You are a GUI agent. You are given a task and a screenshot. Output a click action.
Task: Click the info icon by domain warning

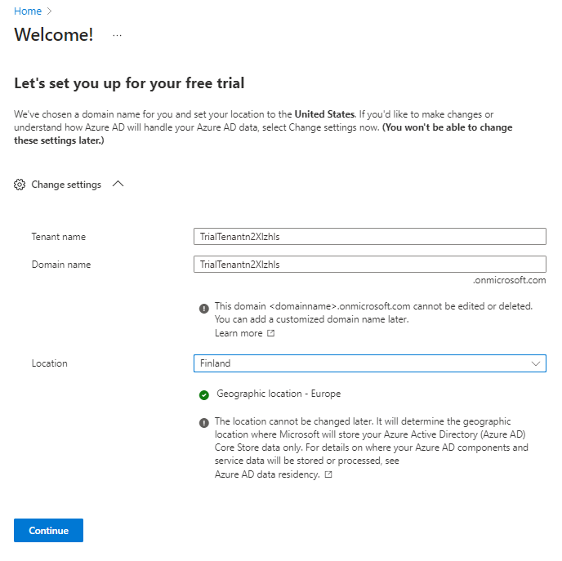203,308
